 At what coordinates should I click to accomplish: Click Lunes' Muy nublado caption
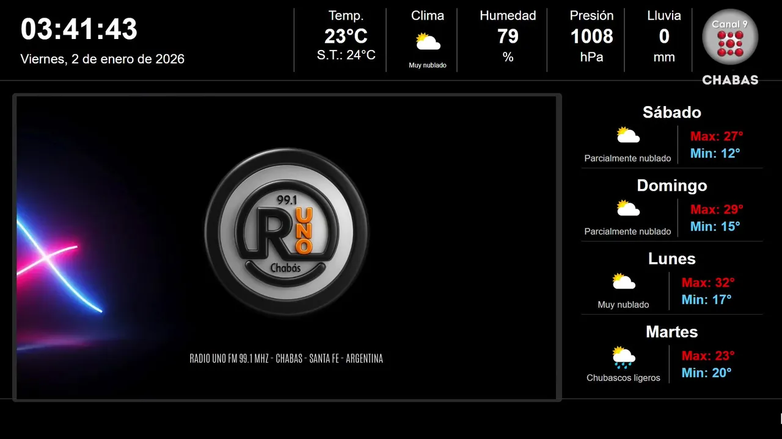click(623, 305)
